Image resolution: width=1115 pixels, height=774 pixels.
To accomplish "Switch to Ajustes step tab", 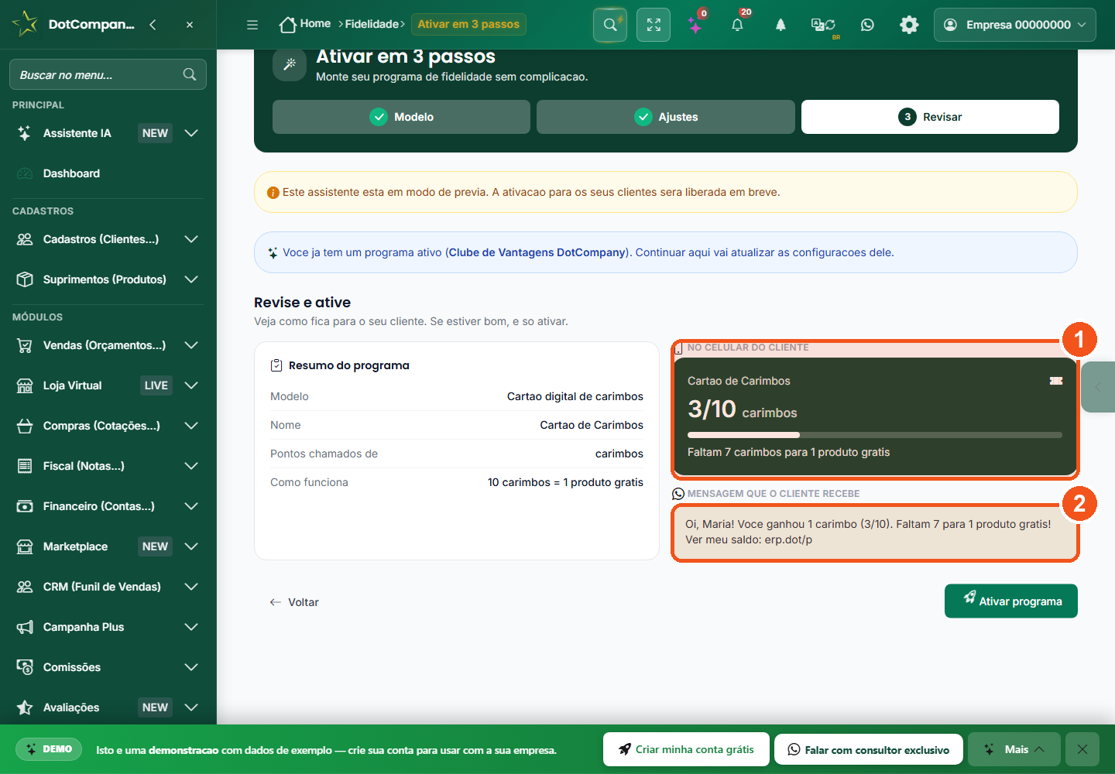I will click(666, 117).
